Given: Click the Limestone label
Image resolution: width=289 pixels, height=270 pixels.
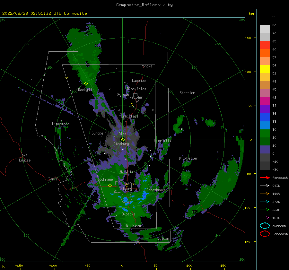Looking at the screenshot, I should pyautogui.click(x=61, y=124).
